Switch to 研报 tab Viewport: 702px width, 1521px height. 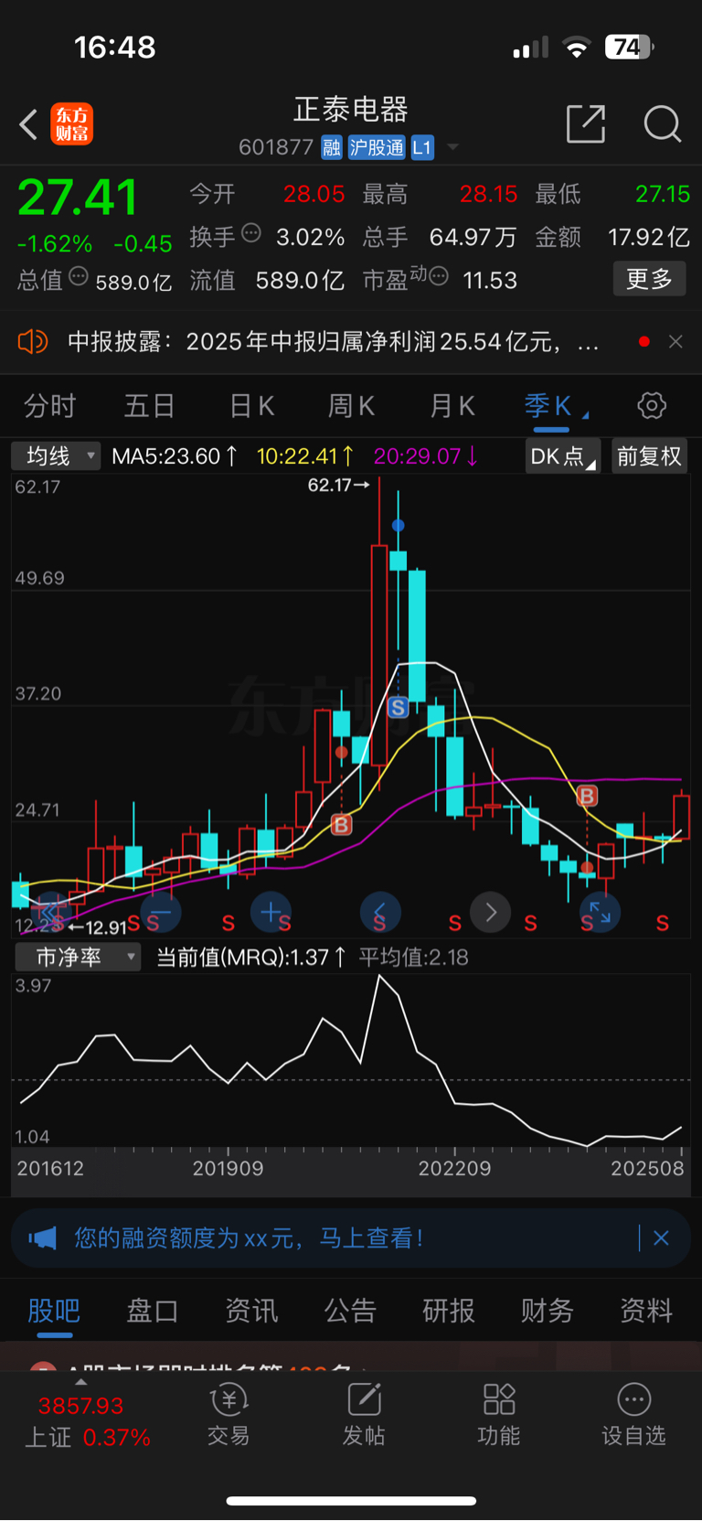click(x=449, y=1311)
